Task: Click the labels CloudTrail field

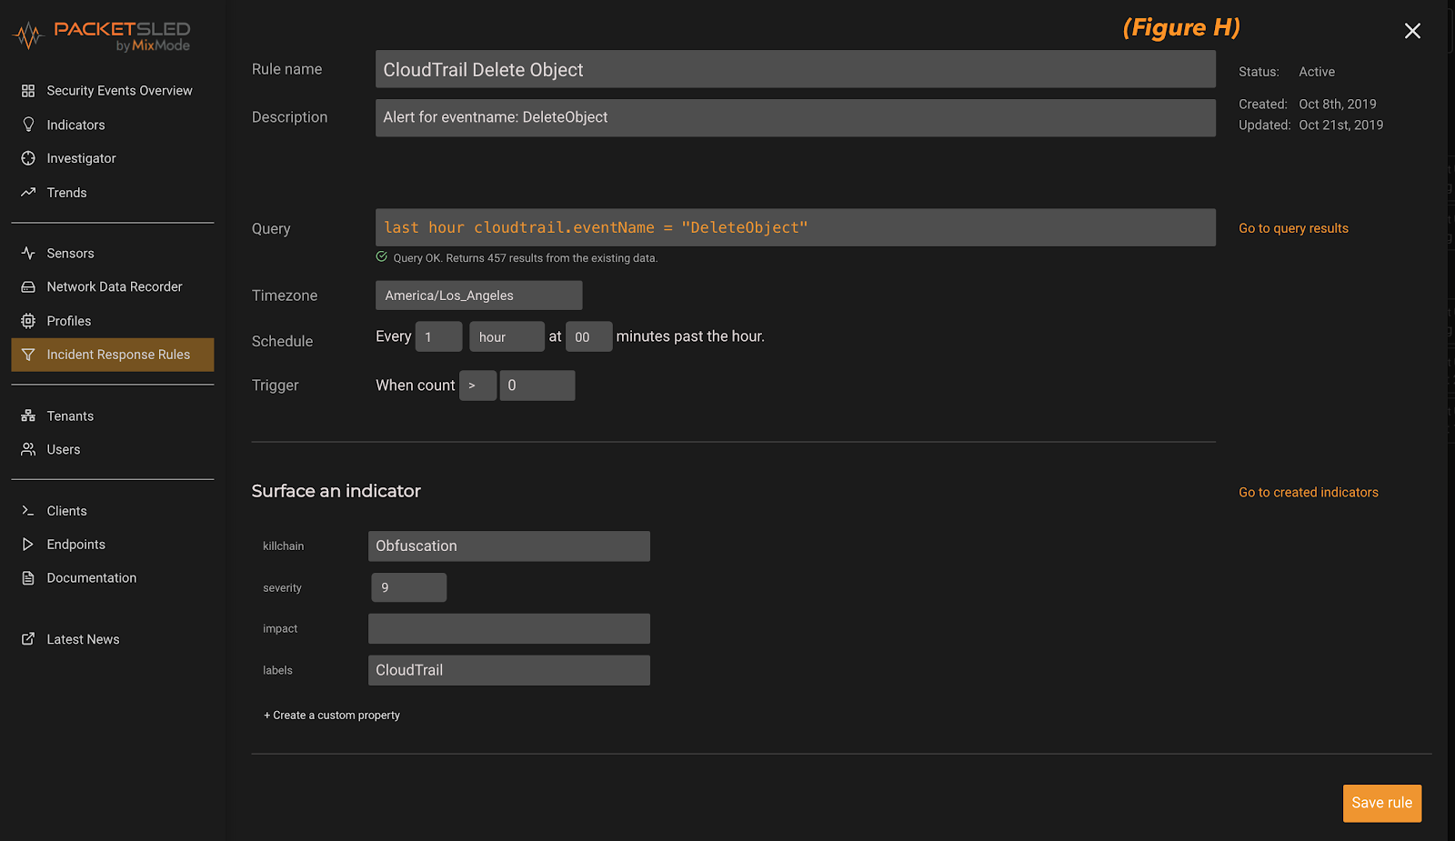Action: (508, 670)
